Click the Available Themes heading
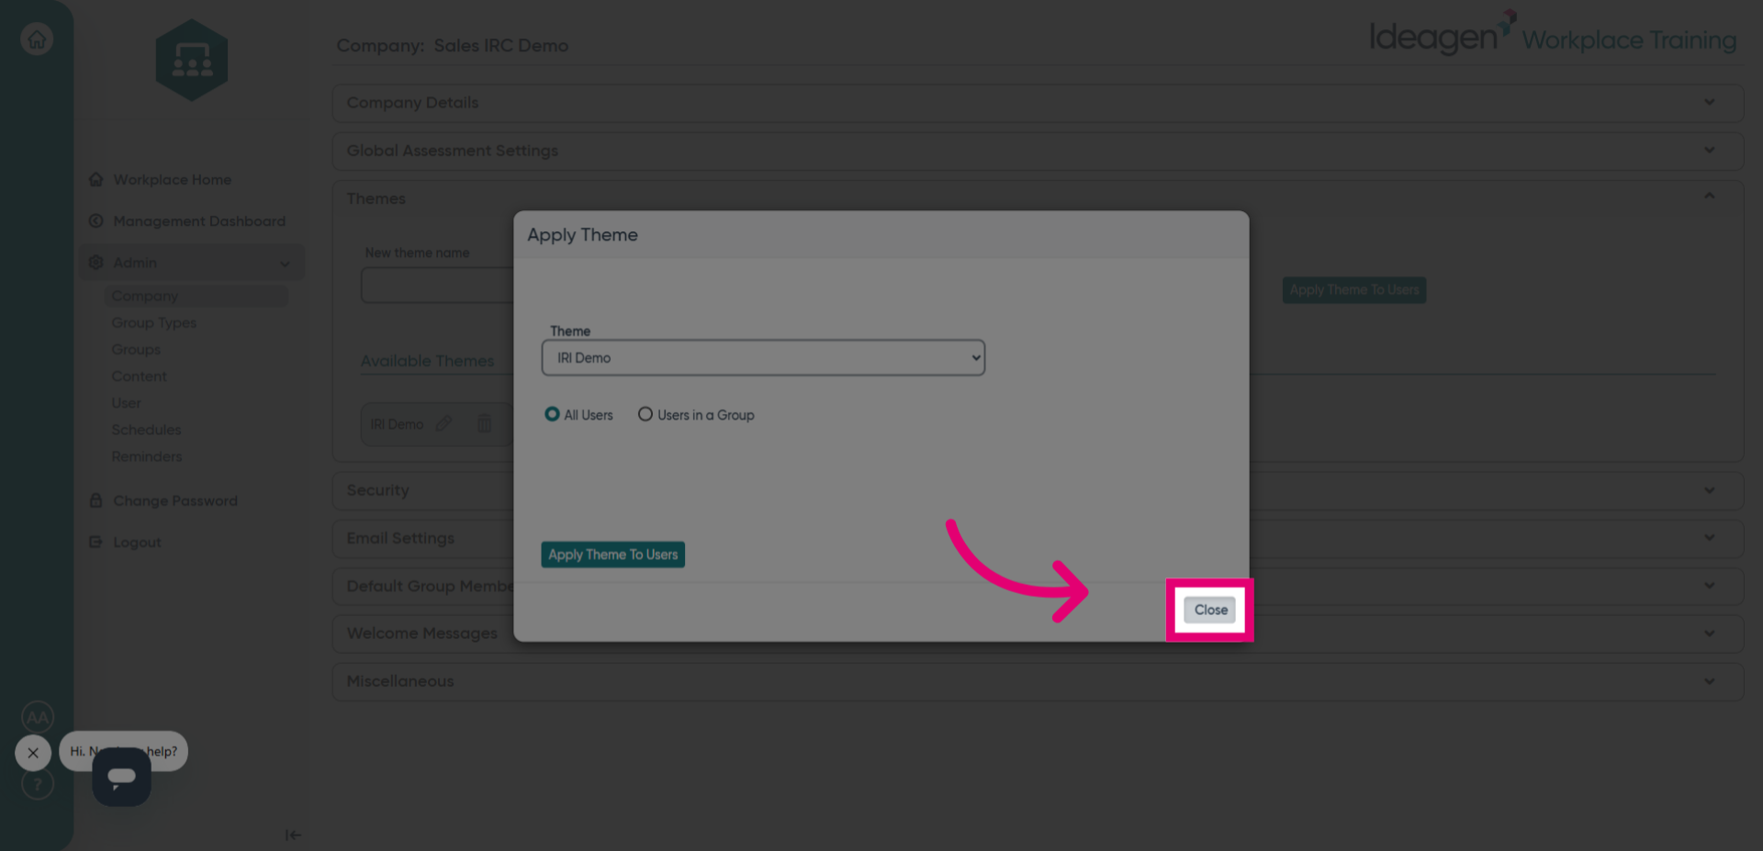This screenshot has width=1763, height=851. coord(427,361)
